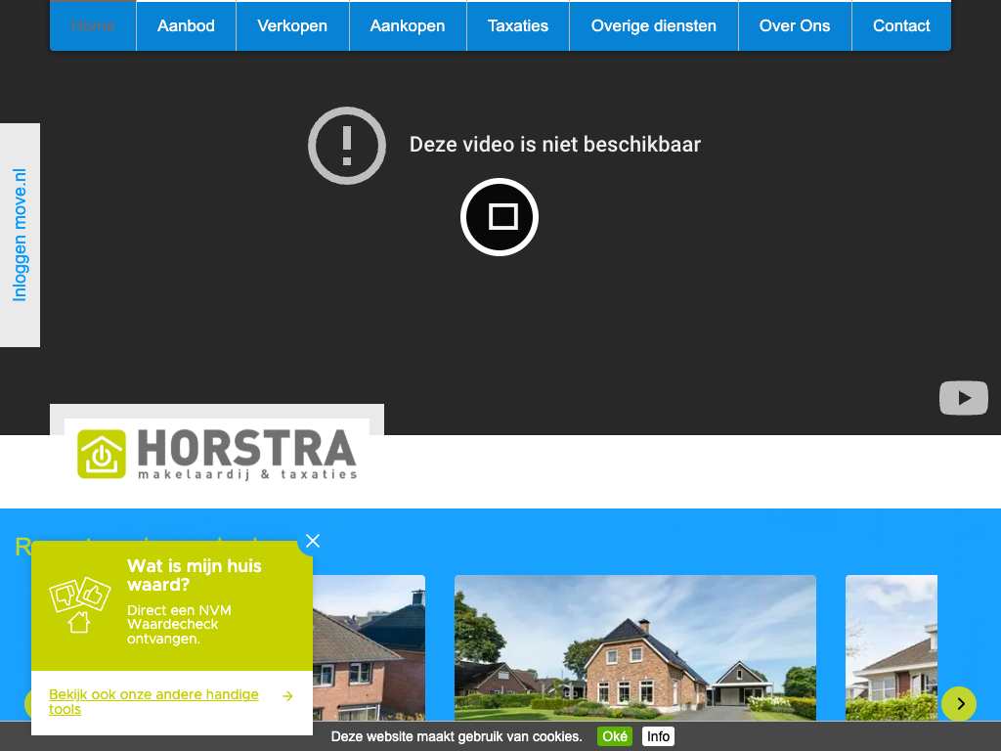This screenshot has height=751, width=1001.
Task: Follow the 'Bekijk ook onze andere handige tools' link
Action: pos(153,701)
